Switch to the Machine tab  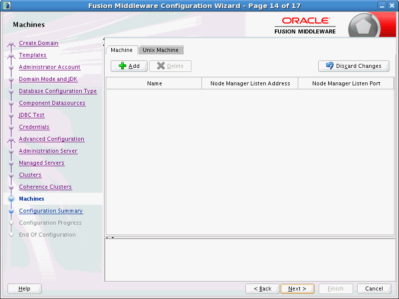122,50
